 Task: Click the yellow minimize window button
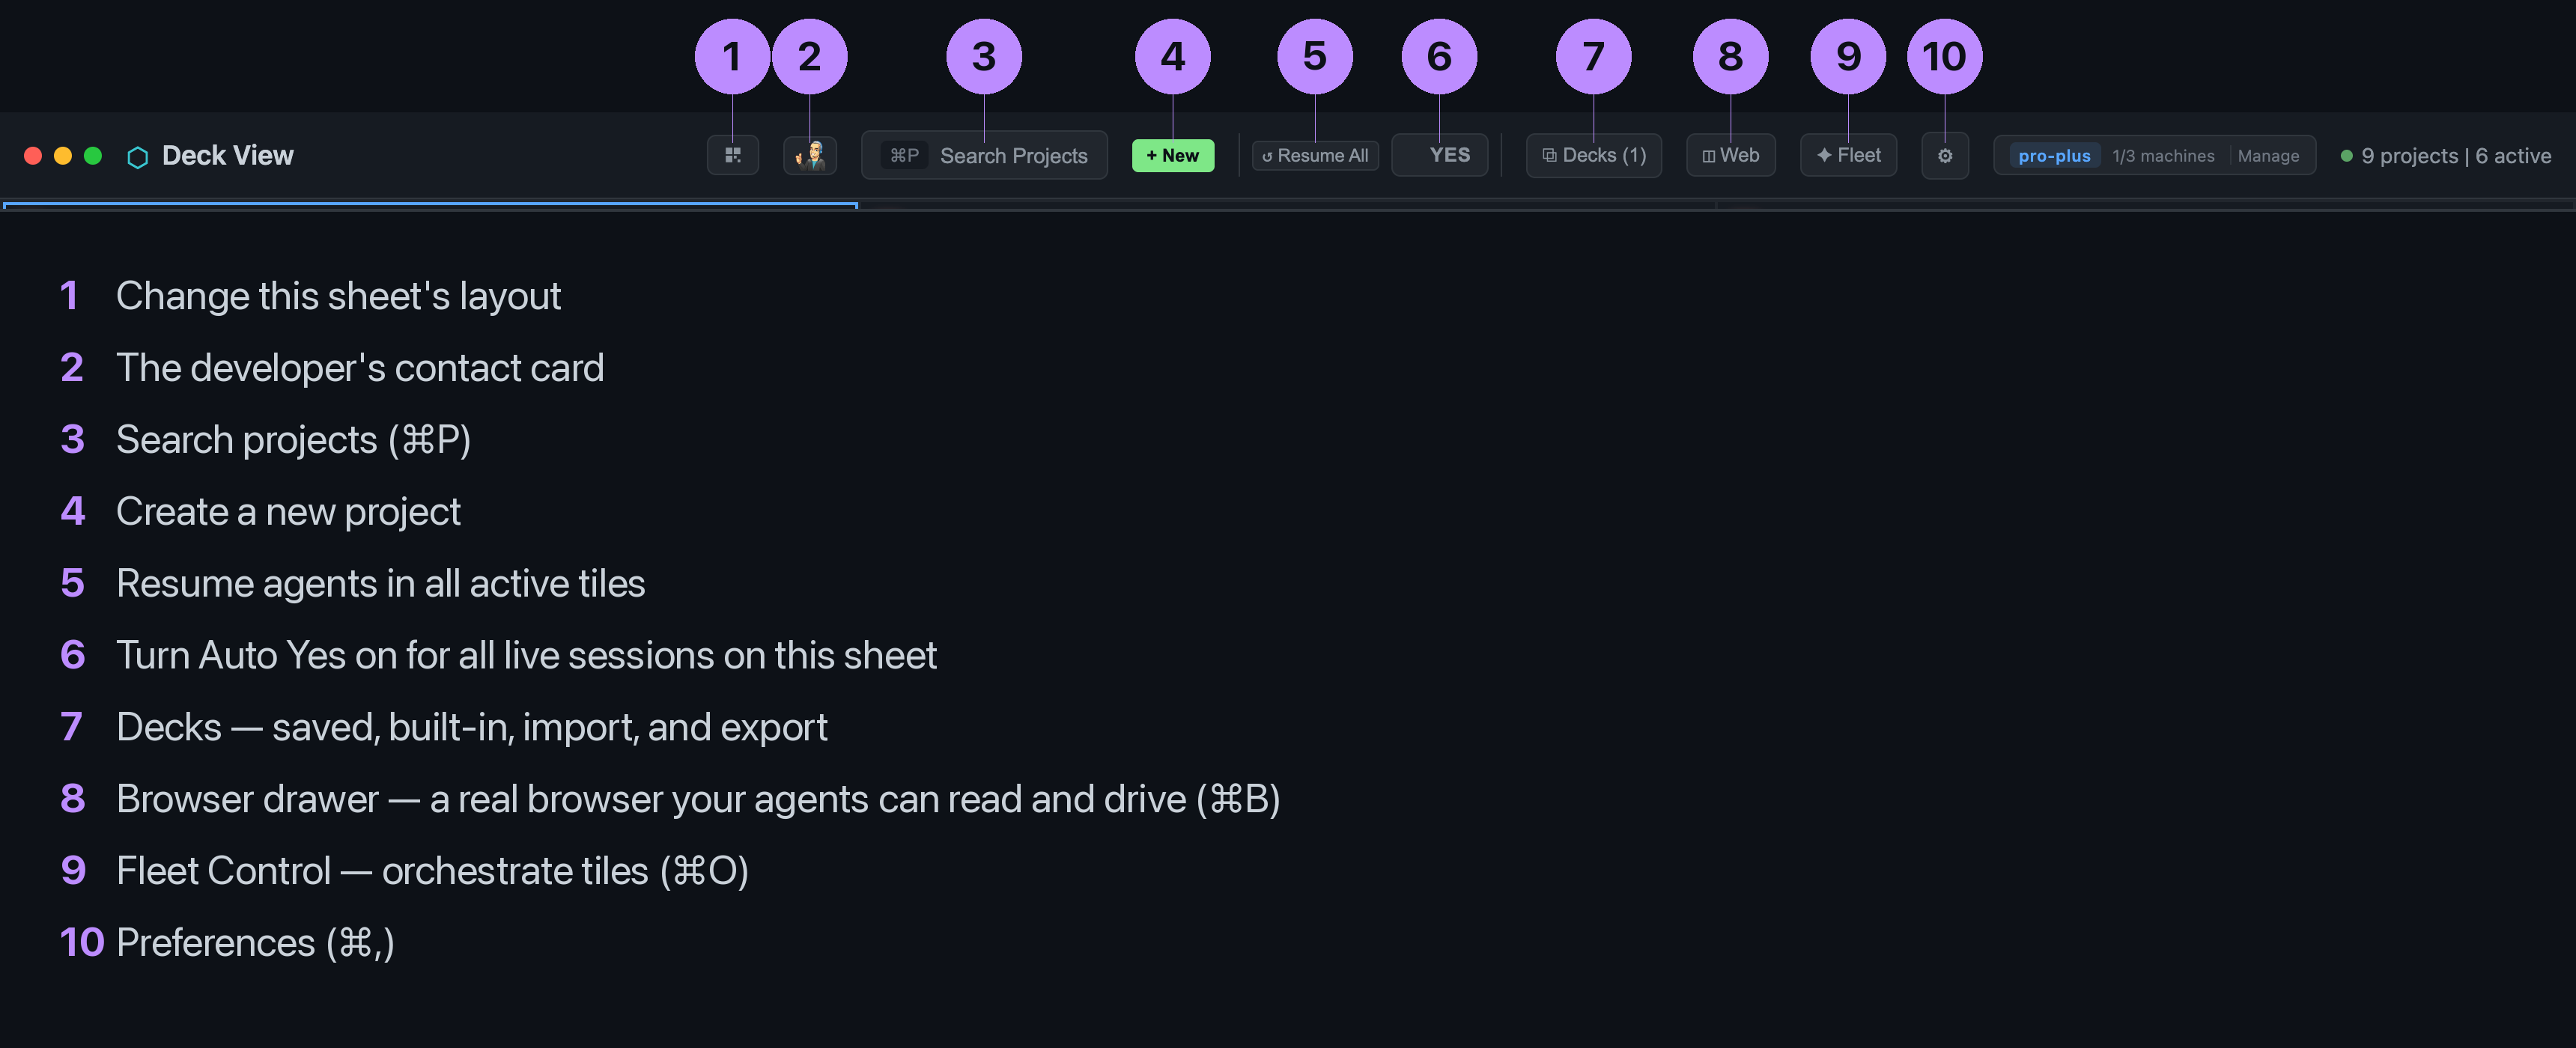tap(63, 156)
